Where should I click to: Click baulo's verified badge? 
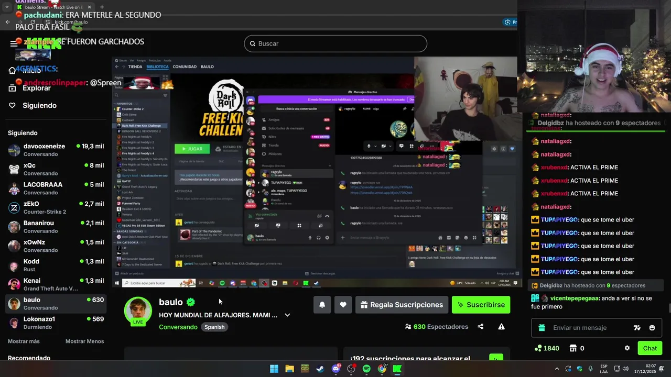click(191, 302)
